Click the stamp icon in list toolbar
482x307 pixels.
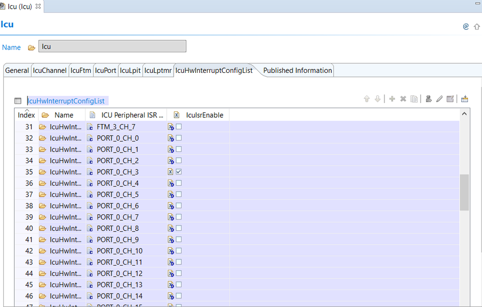[428, 99]
